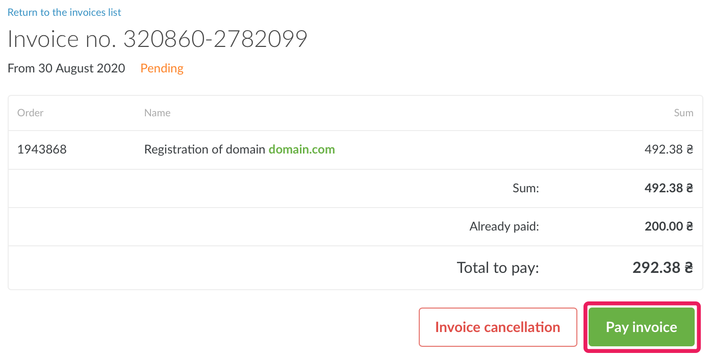Click the Sum: label in totals
Viewport: 711px width, 356px height.
pyautogui.click(x=525, y=188)
